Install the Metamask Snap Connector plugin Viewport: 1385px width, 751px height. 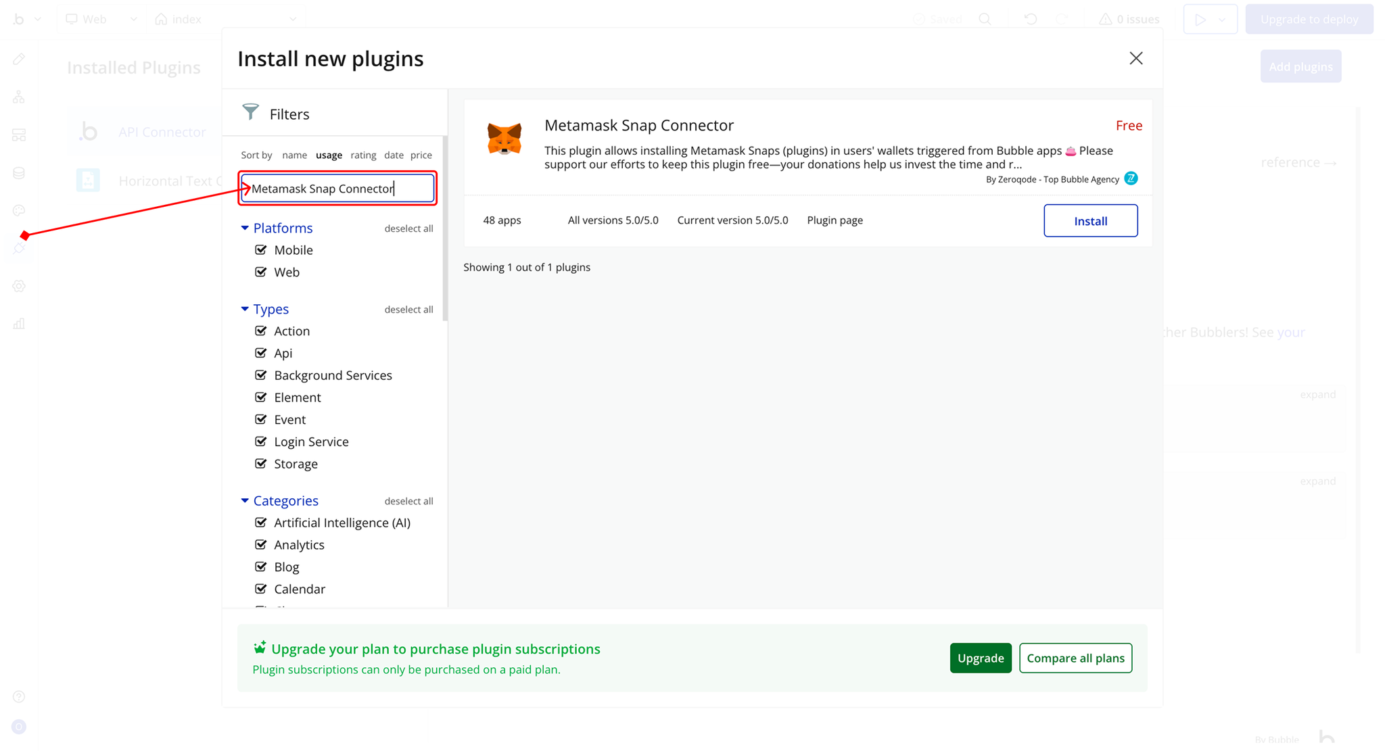click(1090, 221)
